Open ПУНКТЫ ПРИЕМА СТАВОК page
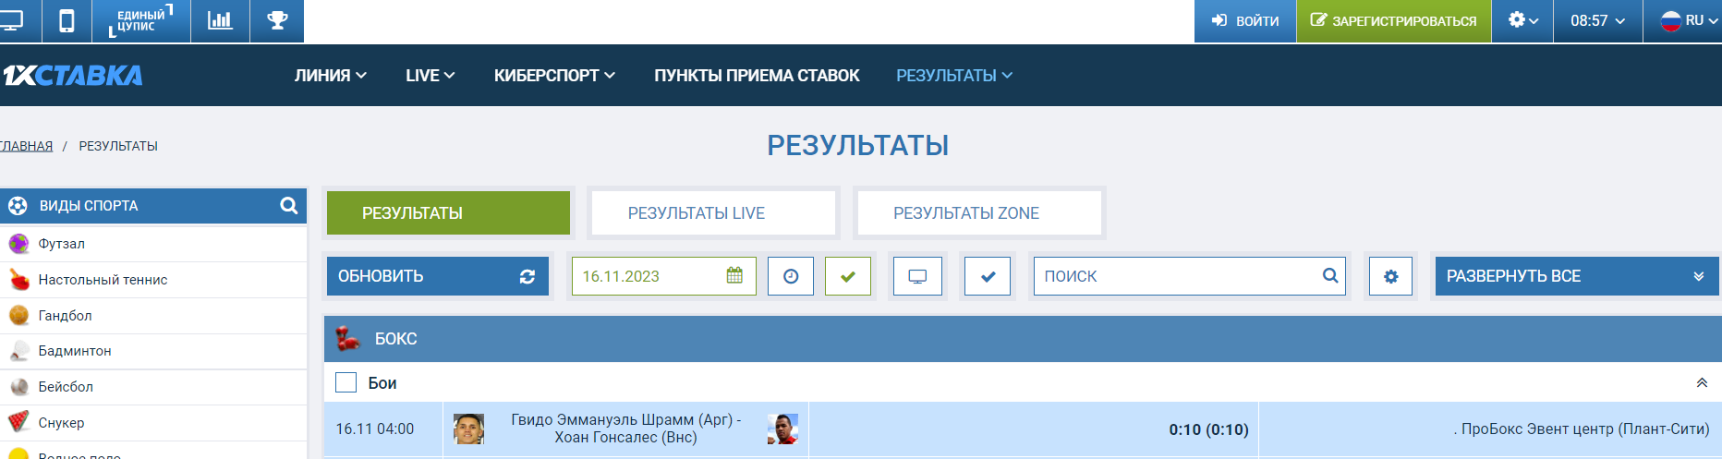Screen dimensions: 1722x459 (757, 76)
